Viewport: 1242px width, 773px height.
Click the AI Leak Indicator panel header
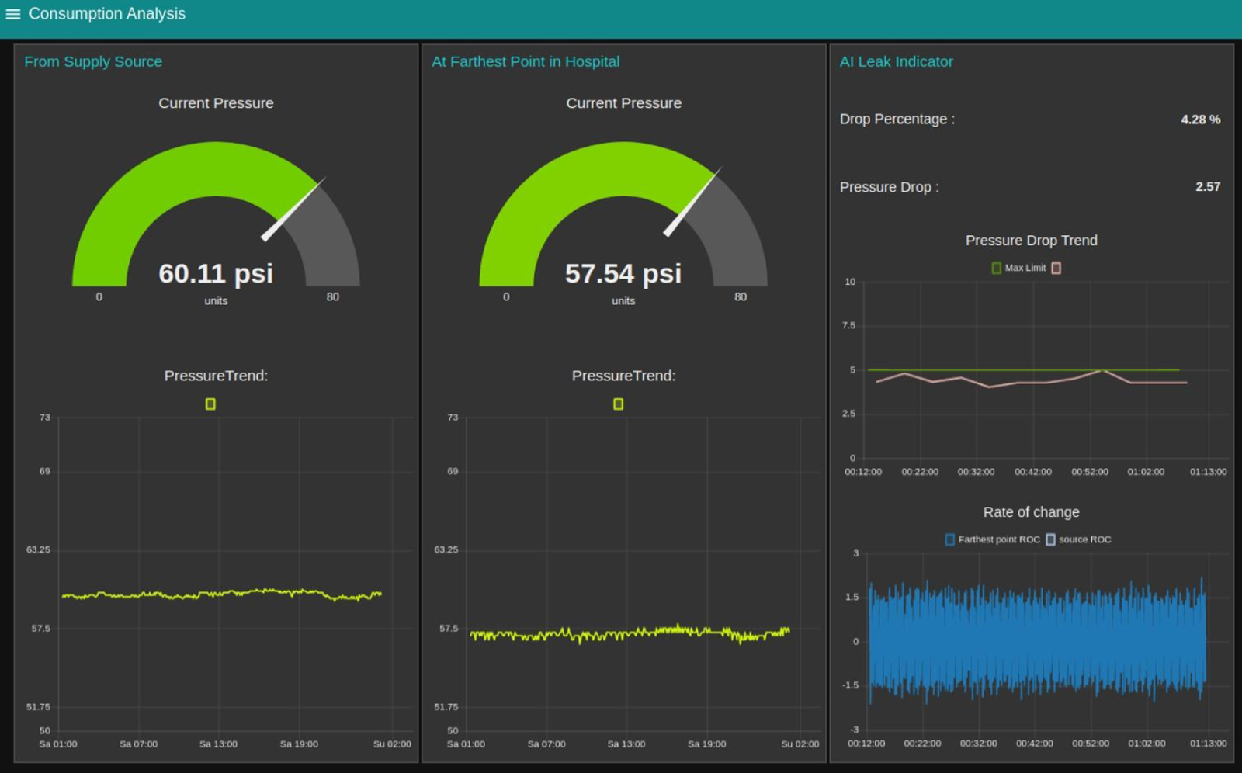coord(896,62)
